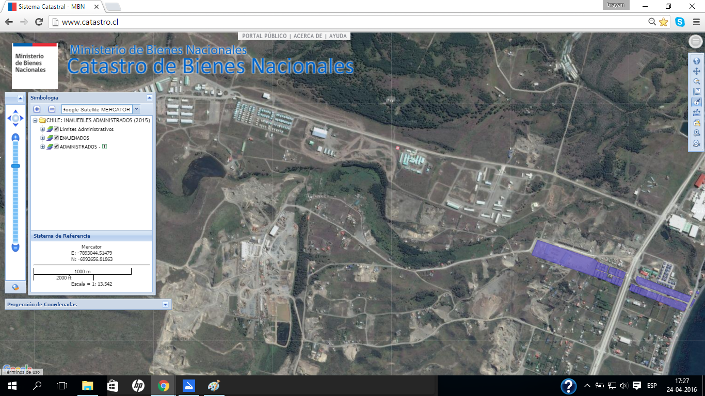This screenshot has width=705, height=396.
Task: Open the Google Satellite MERCATOR basemap dropdown
Action: pyautogui.click(x=136, y=109)
